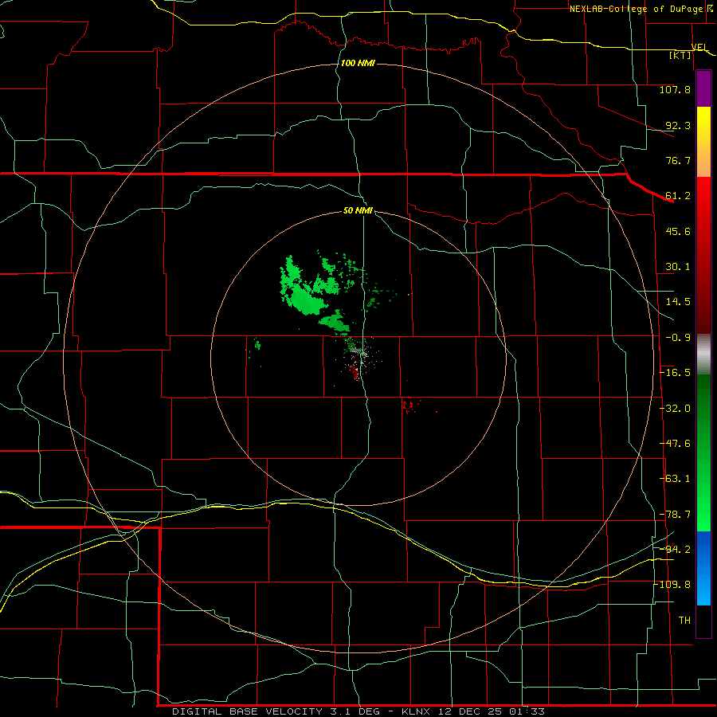Click the DIGITAL BASE VELOCITY caption text
The width and height of the screenshot is (717, 717).
[x=248, y=711]
